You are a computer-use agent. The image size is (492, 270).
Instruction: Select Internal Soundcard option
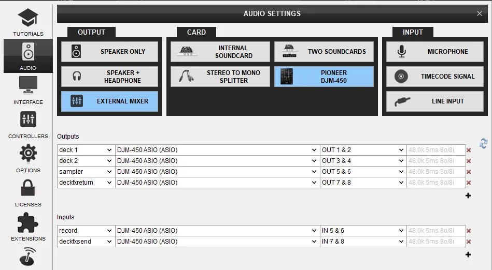pyautogui.click(x=220, y=52)
